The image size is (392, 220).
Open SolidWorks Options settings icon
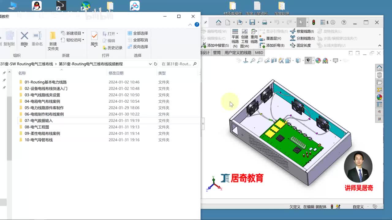tap(323, 22)
